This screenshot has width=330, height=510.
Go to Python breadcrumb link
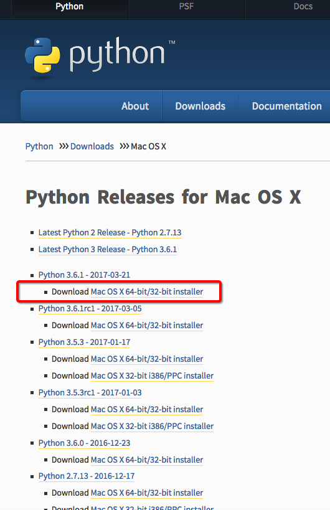(39, 146)
